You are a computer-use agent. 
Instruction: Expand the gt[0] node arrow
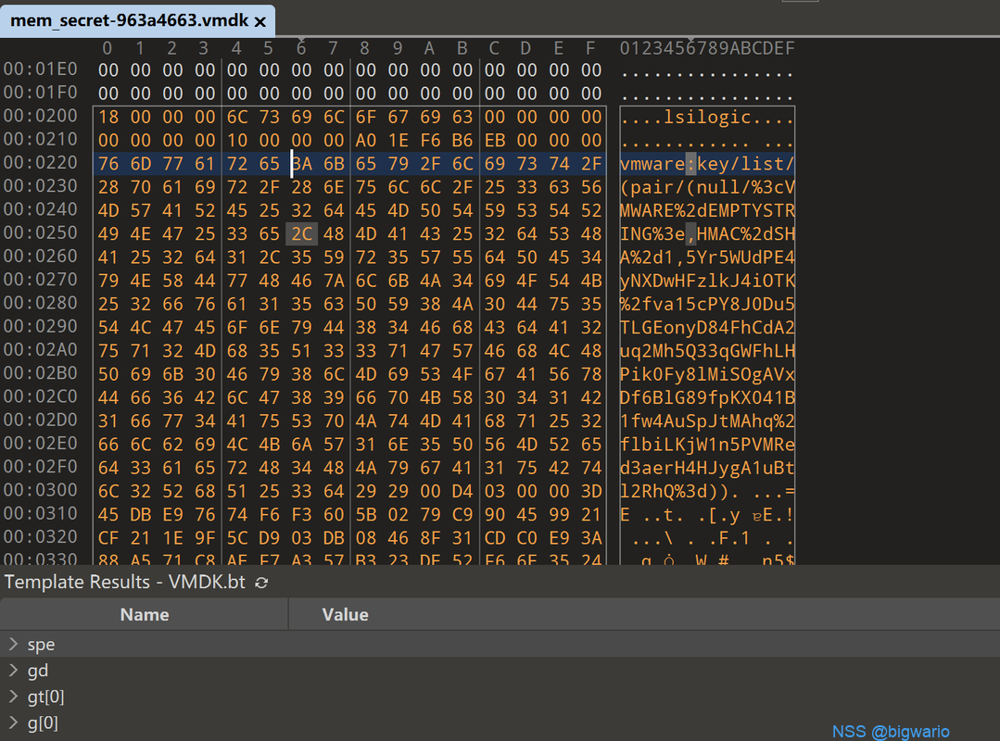pyautogui.click(x=13, y=697)
